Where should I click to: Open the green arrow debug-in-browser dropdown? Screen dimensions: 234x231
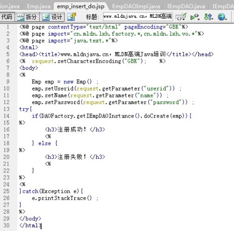(195, 17)
